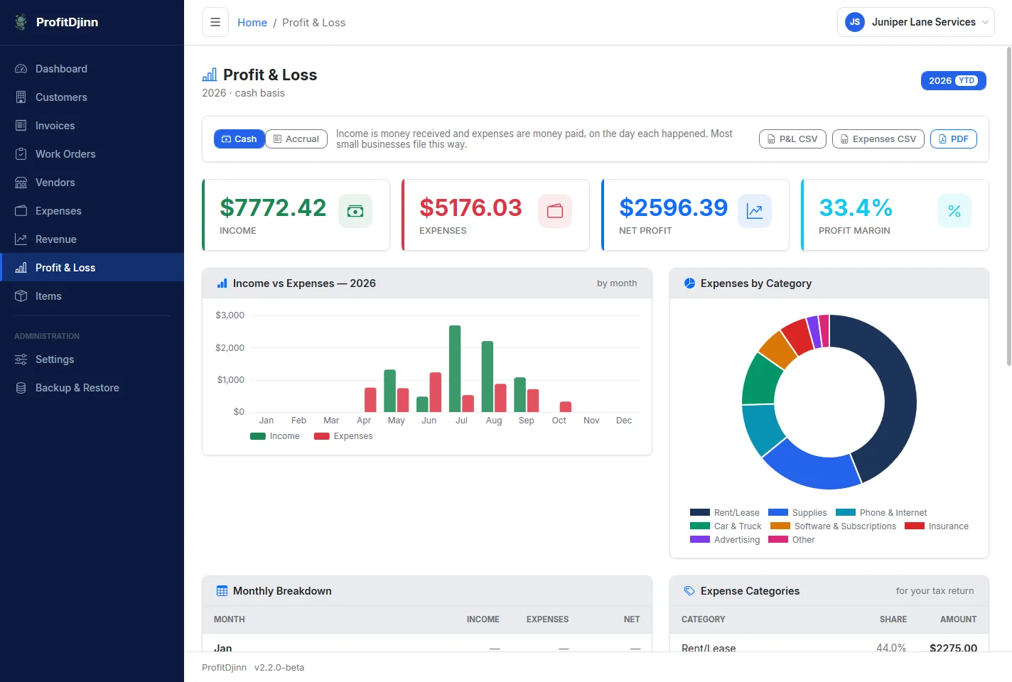1012x682 pixels.
Task: Toggle the sidebar with the hamburger button
Action: pos(215,22)
